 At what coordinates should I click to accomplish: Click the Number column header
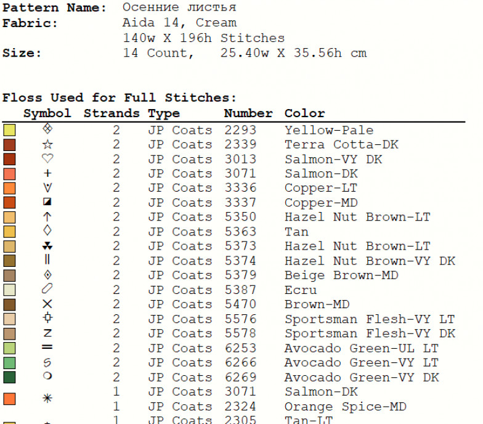tap(248, 113)
